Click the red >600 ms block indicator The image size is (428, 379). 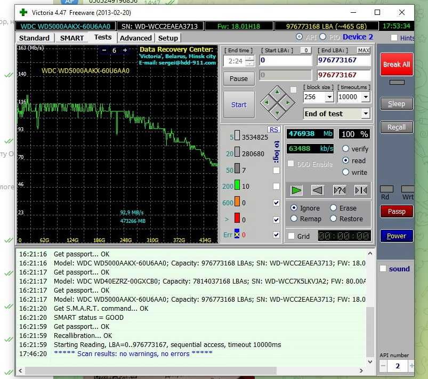pyautogui.click(x=237, y=218)
